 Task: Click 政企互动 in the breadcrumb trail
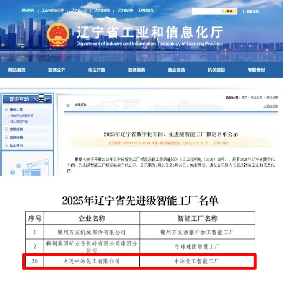click(257, 98)
